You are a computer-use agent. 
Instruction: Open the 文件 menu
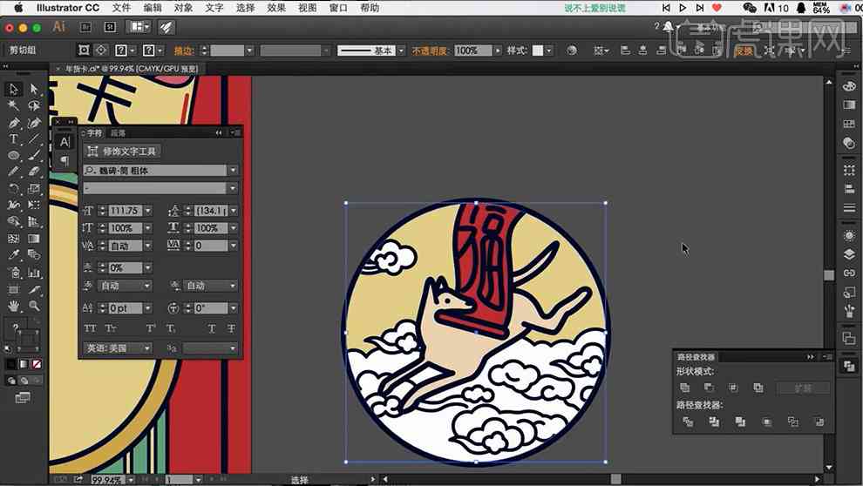pyautogui.click(x=121, y=8)
